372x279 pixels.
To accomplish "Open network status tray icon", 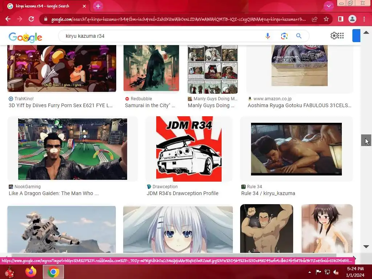I will (327, 272).
